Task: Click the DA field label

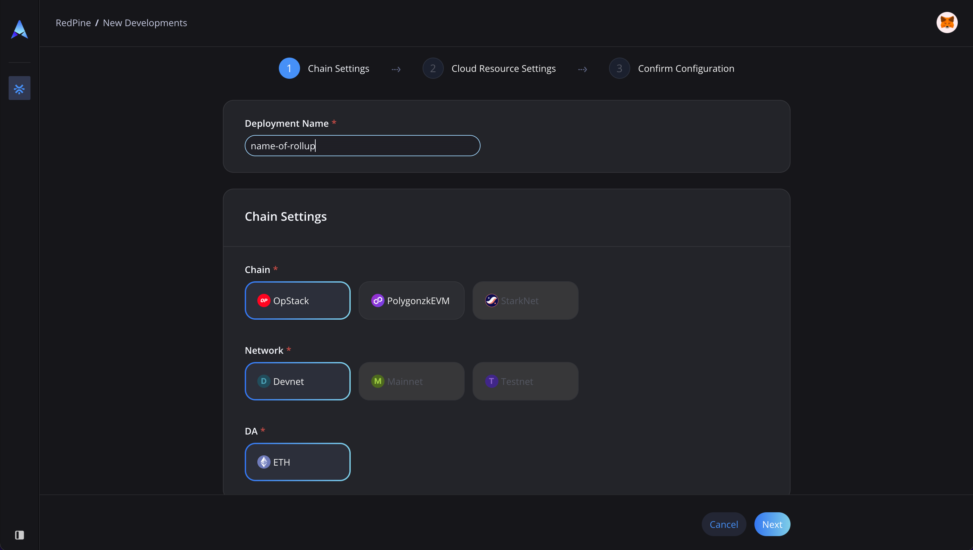Action: coord(251,431)
